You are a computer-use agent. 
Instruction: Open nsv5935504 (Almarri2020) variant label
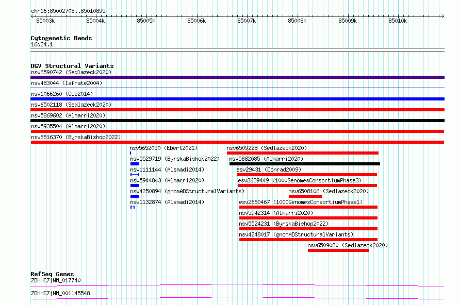pos(68,126)
